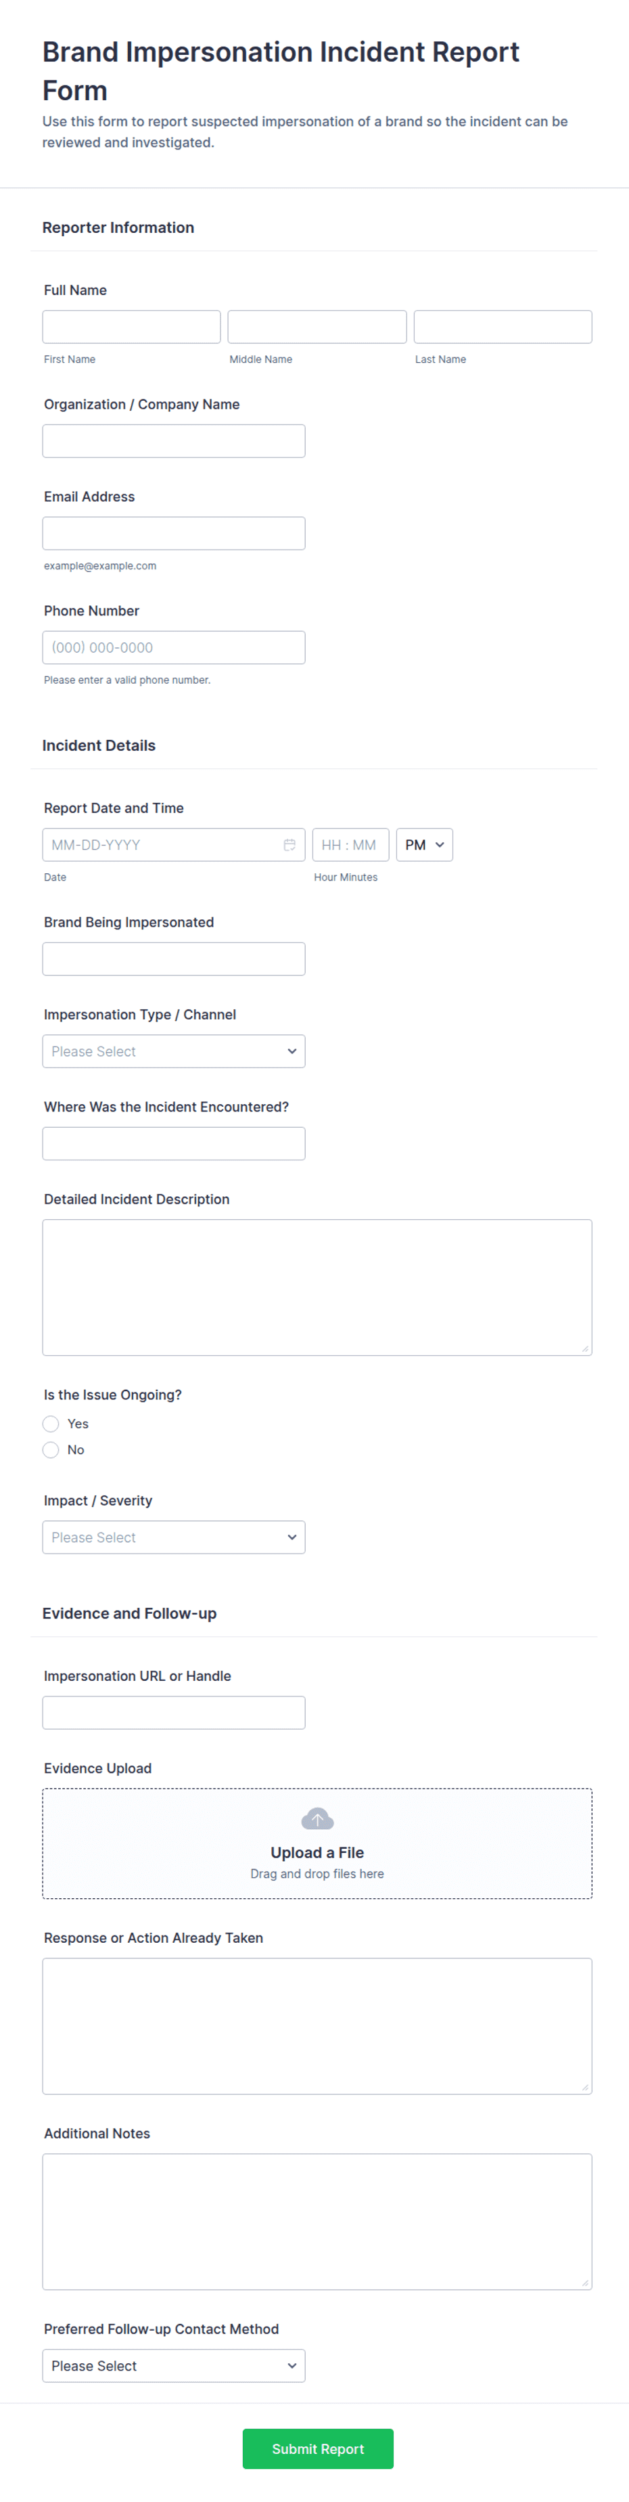Focus the Organization / Company Name field
The height and width of the screenshot is (2502, 629).
[174, 441]
